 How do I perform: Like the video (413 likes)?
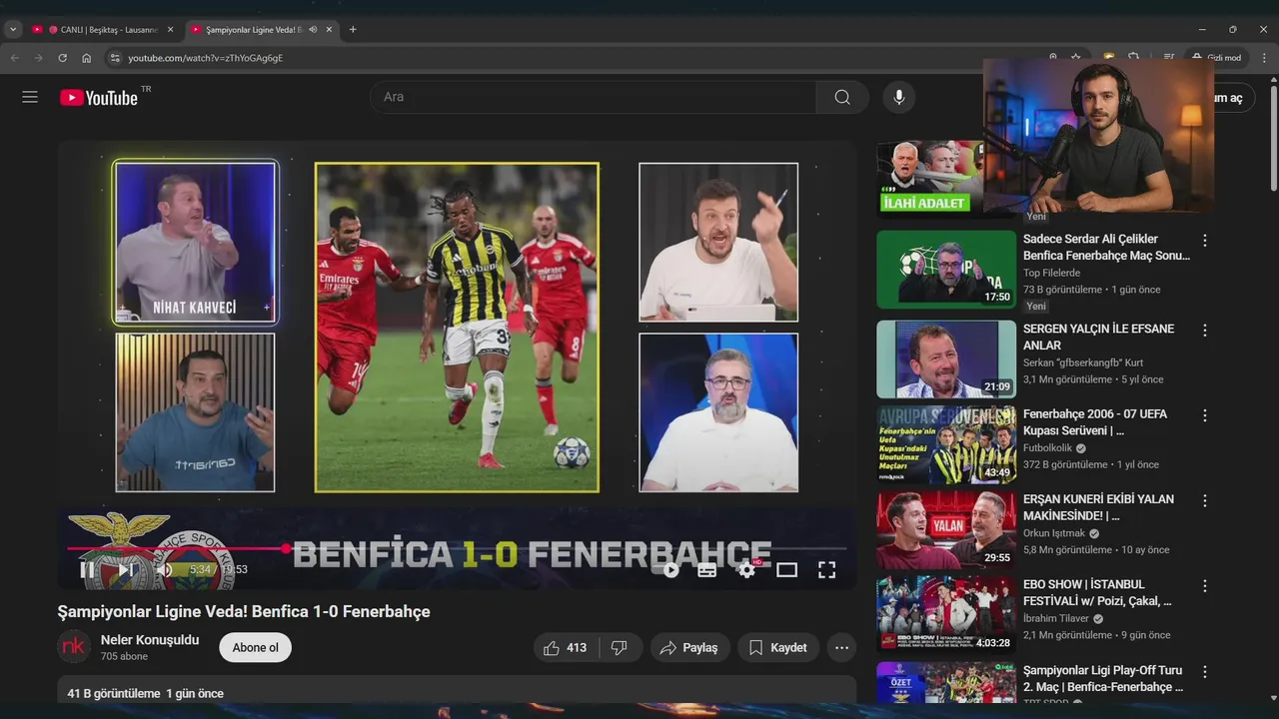(565, 647)
